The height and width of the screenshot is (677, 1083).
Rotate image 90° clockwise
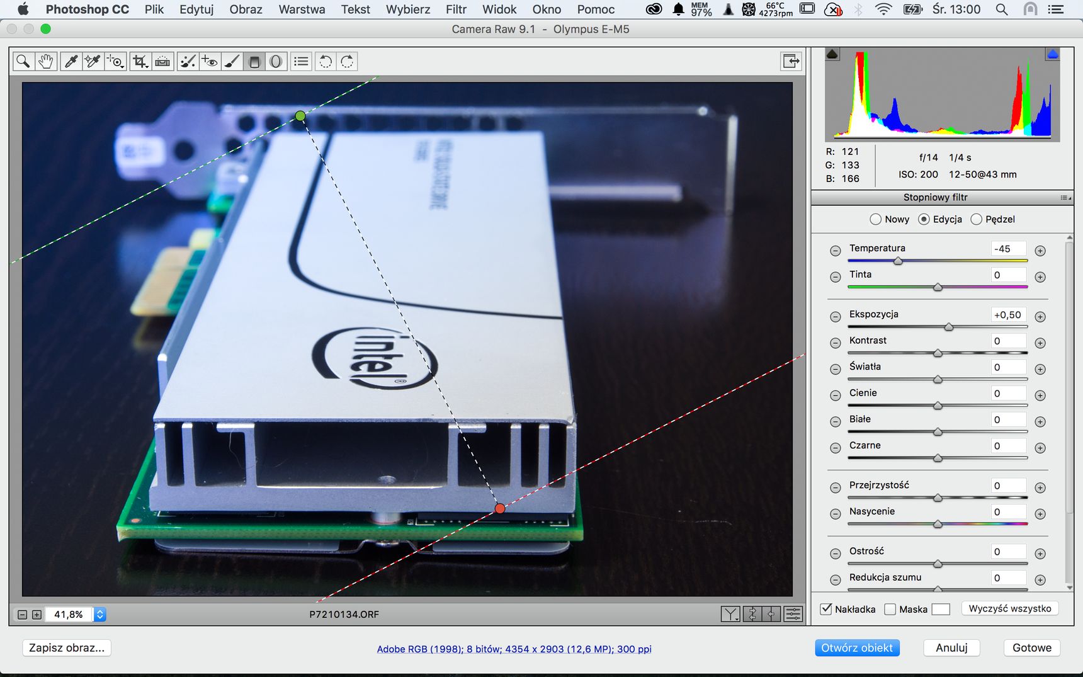347,61
